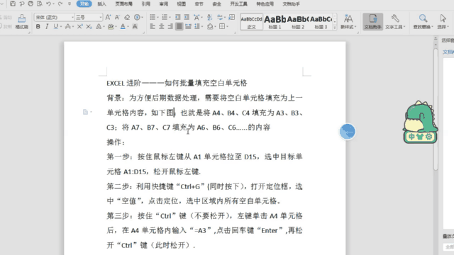Click the Decrease Indent icon
This screenshot has width=454, height=255.
(x=178, y=17)
